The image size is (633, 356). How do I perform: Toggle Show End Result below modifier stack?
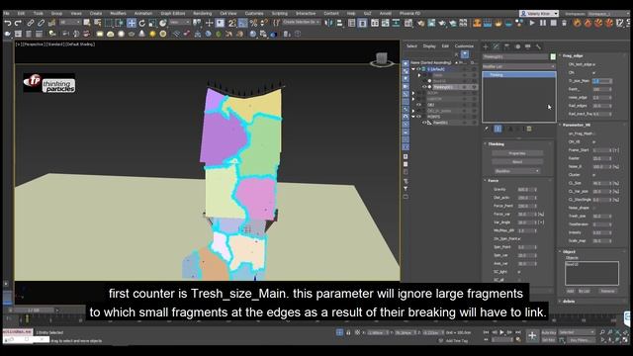point(497,129)
